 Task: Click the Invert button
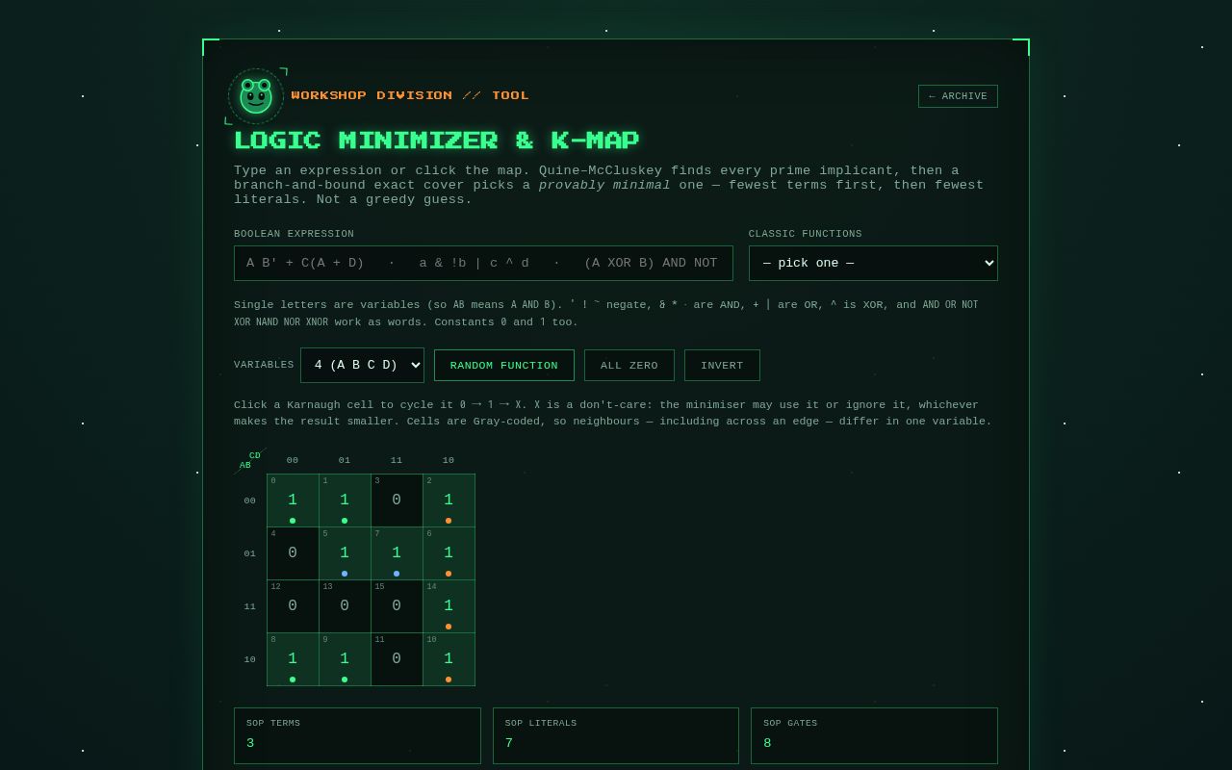(x=722, y=366)
